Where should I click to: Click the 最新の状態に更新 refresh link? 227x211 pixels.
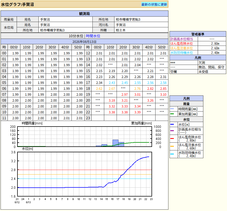(154, 5)
